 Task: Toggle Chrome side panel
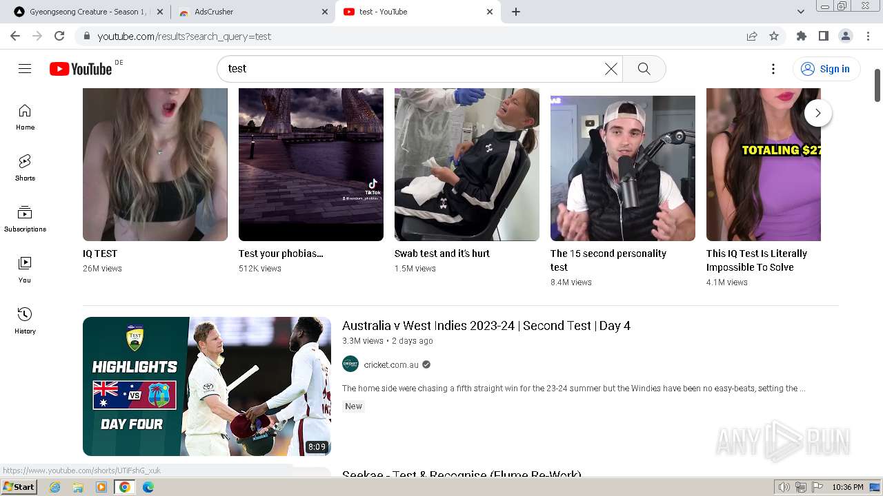pos(824,36)
